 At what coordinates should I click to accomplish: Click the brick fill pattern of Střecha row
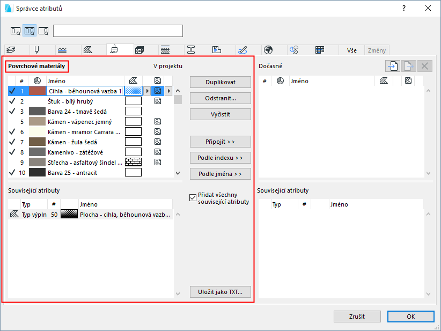(x=133, y=162)
